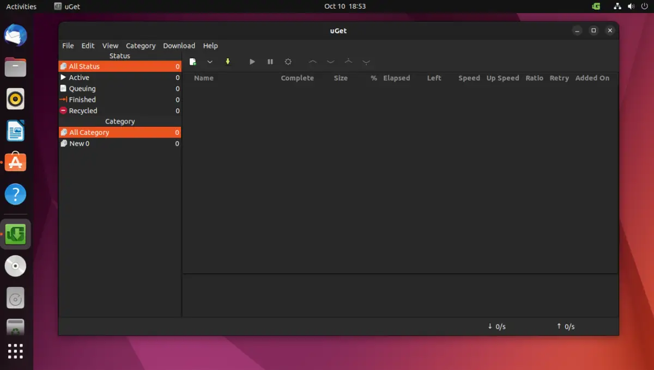The width and height of the screenshot is (654, 370).
Task: Click the download speed indicator in status bar
Action: click(496, 326)
